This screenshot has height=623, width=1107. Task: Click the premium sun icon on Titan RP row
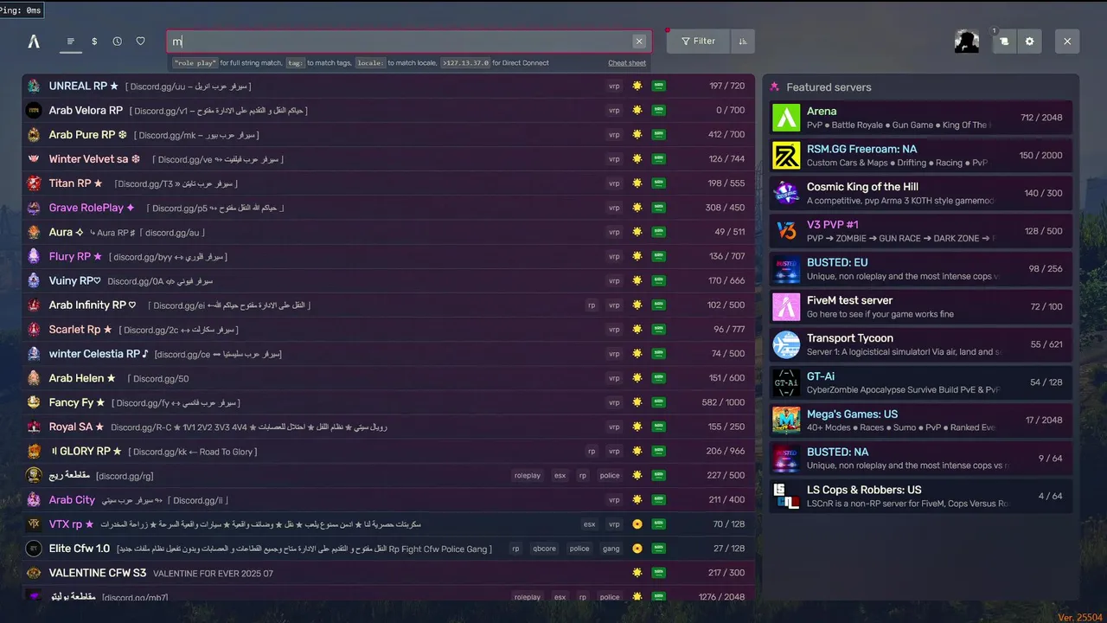tap(637, 183)
